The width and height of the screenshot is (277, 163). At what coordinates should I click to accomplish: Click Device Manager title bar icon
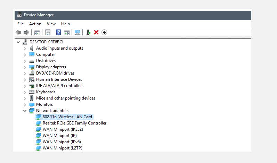click(x=19, y=15)
